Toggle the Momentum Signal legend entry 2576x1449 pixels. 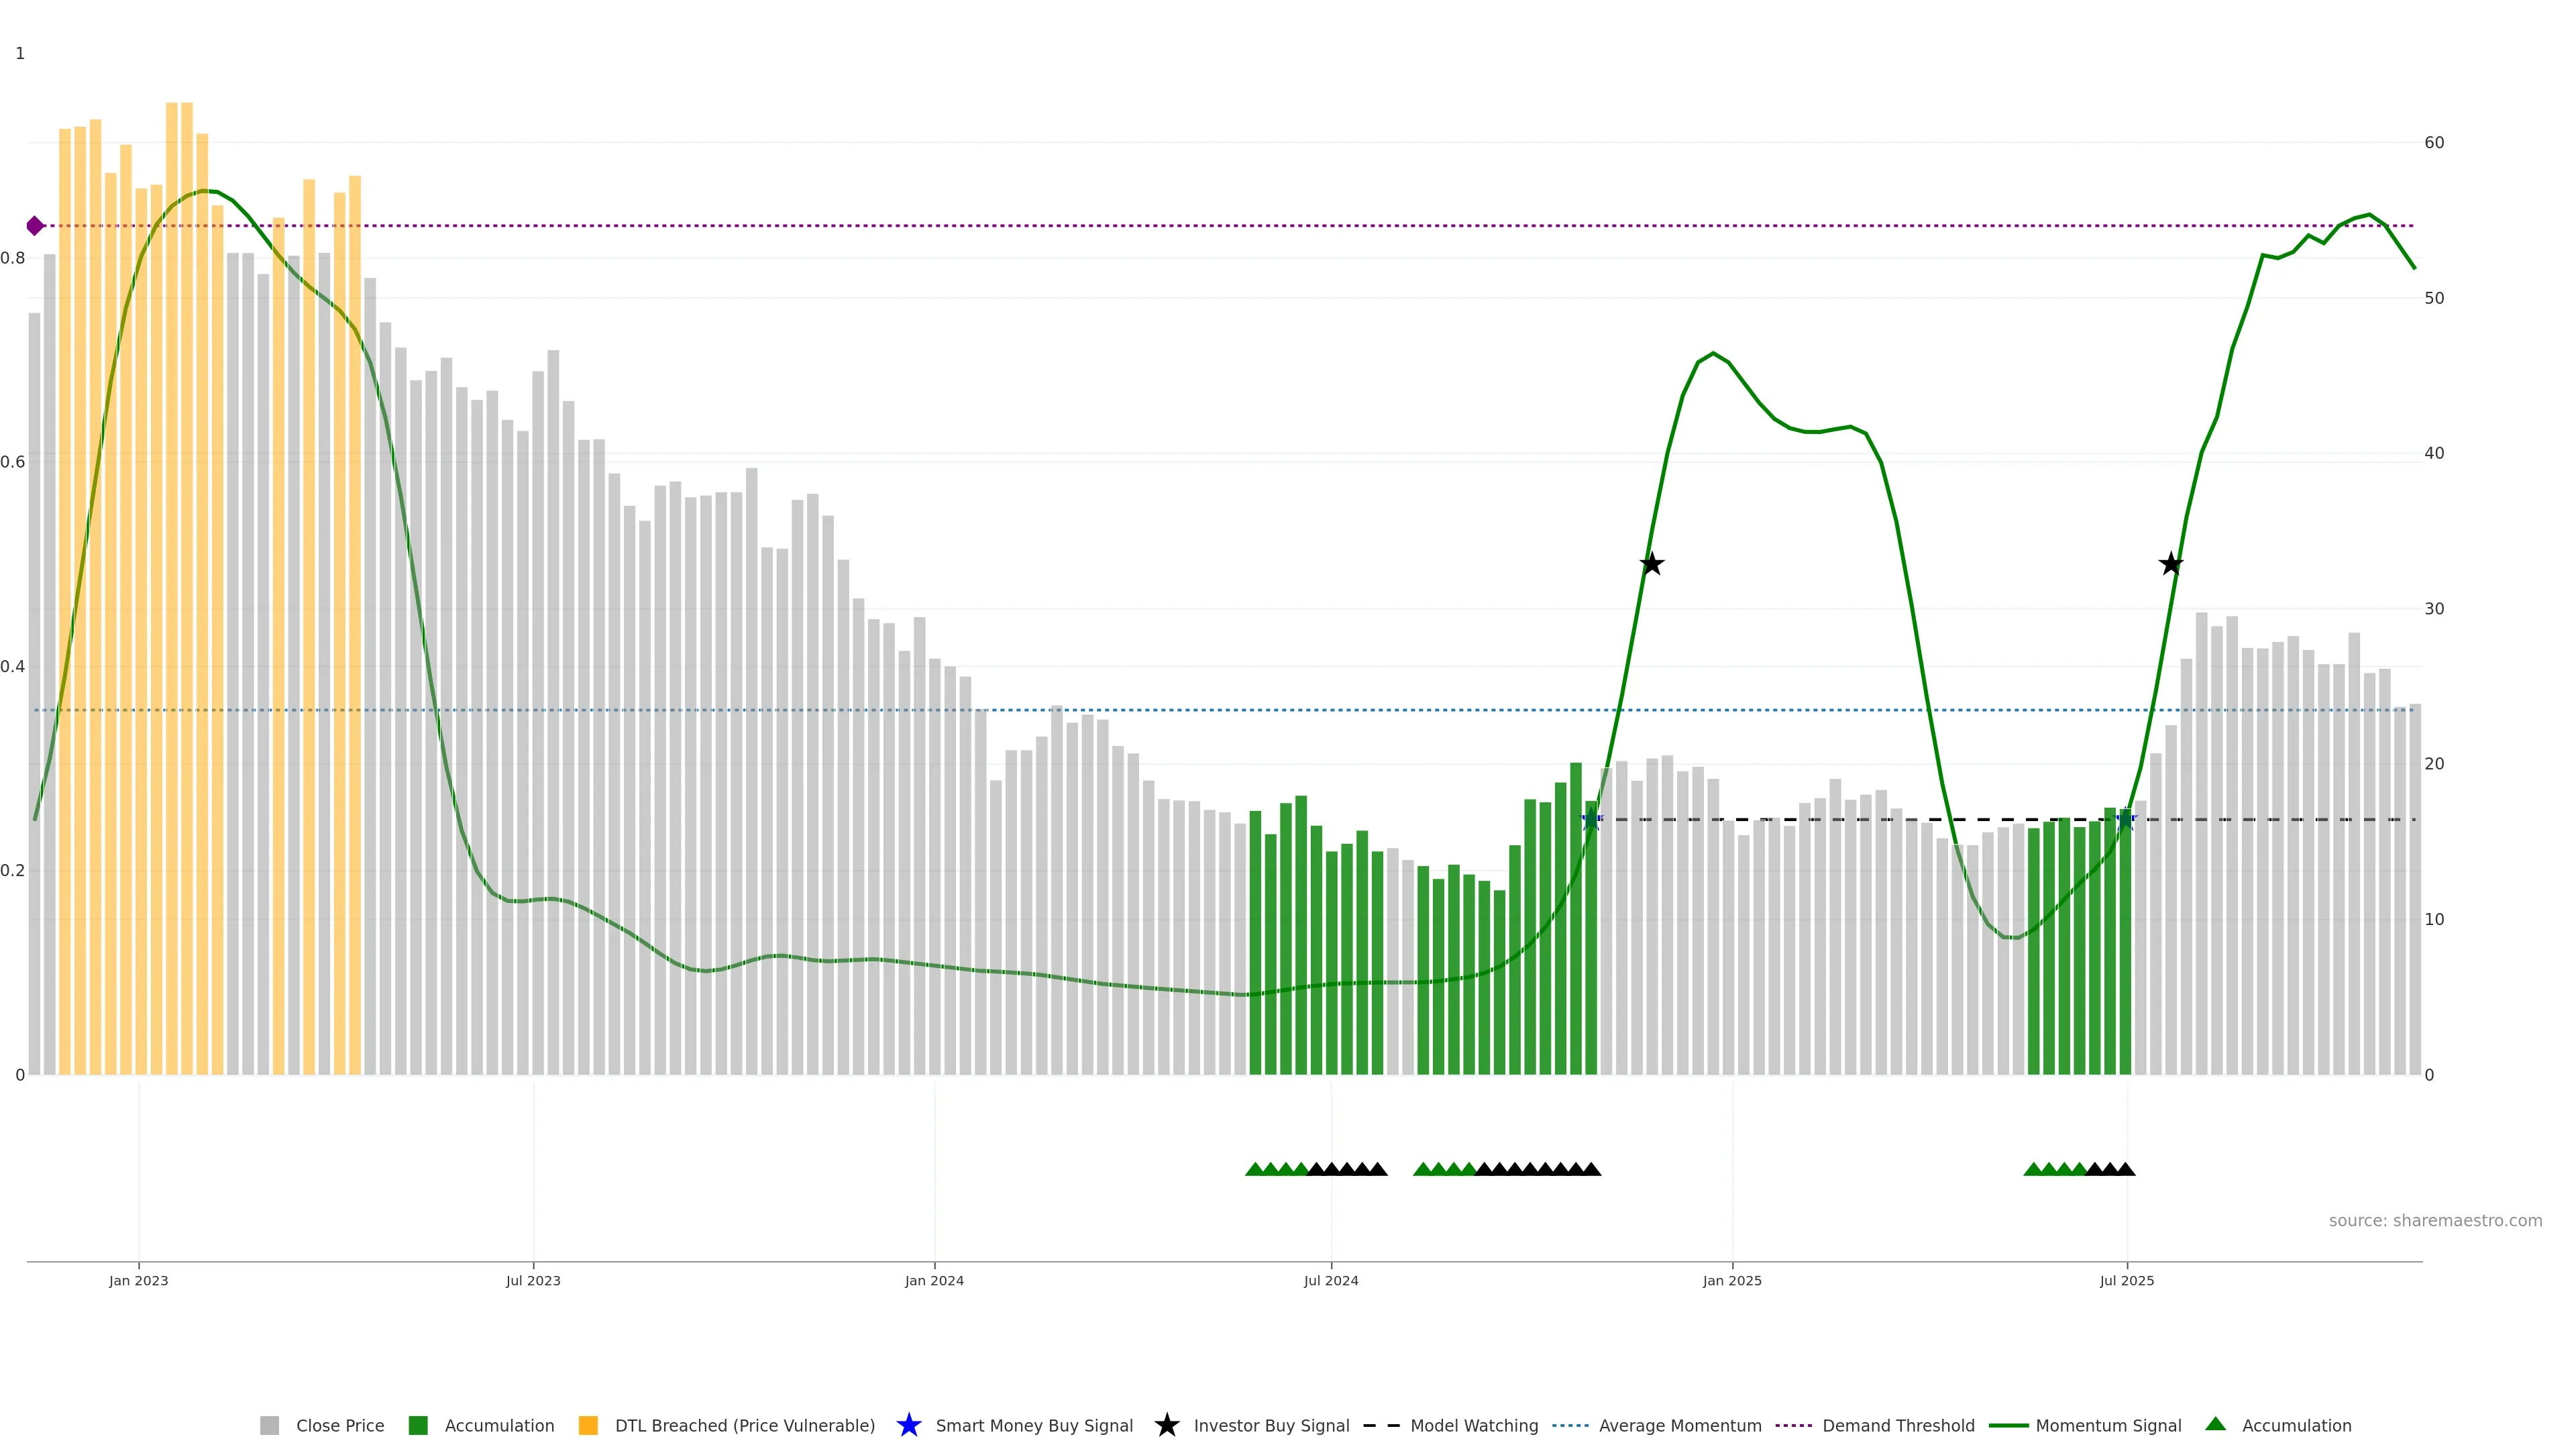[x=2108, y=1425]
